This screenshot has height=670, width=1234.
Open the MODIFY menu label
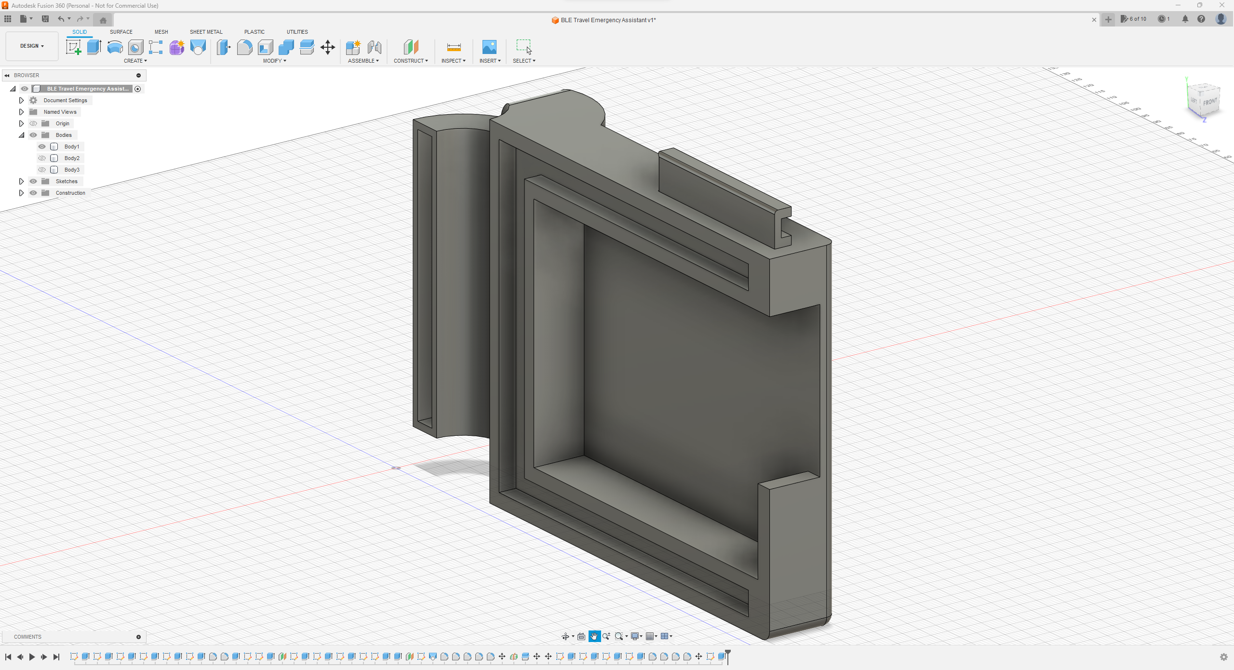274,61
